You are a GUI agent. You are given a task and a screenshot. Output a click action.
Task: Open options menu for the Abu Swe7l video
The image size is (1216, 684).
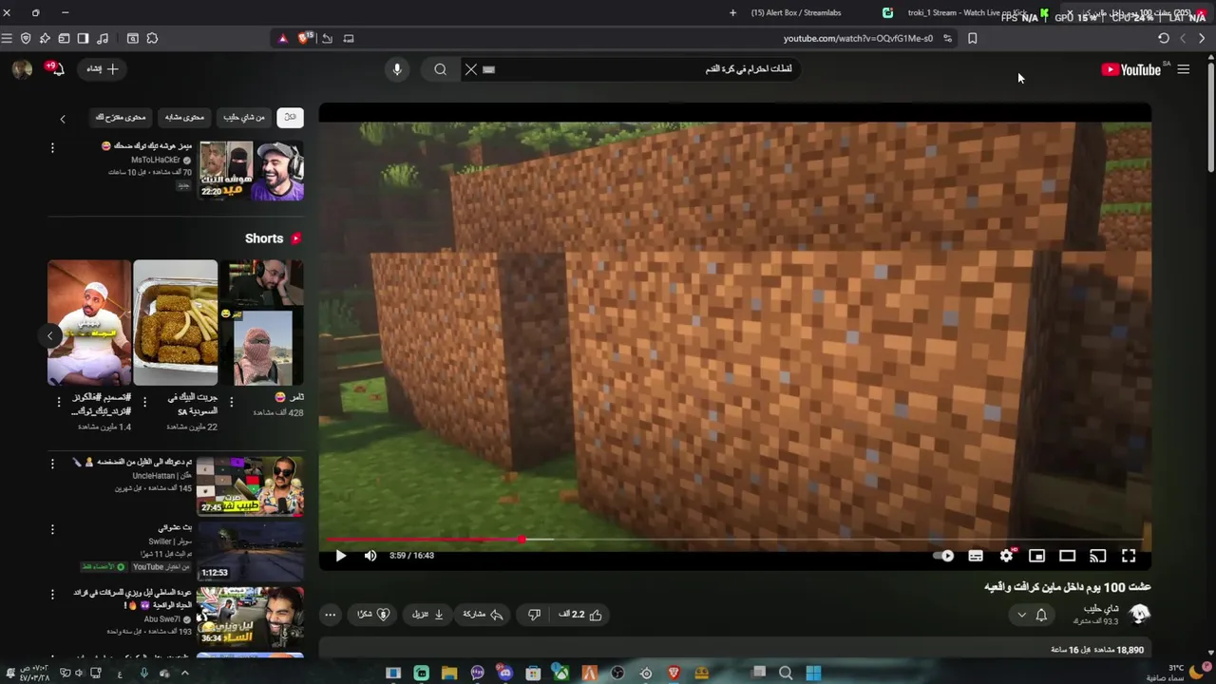pos(52,594)
